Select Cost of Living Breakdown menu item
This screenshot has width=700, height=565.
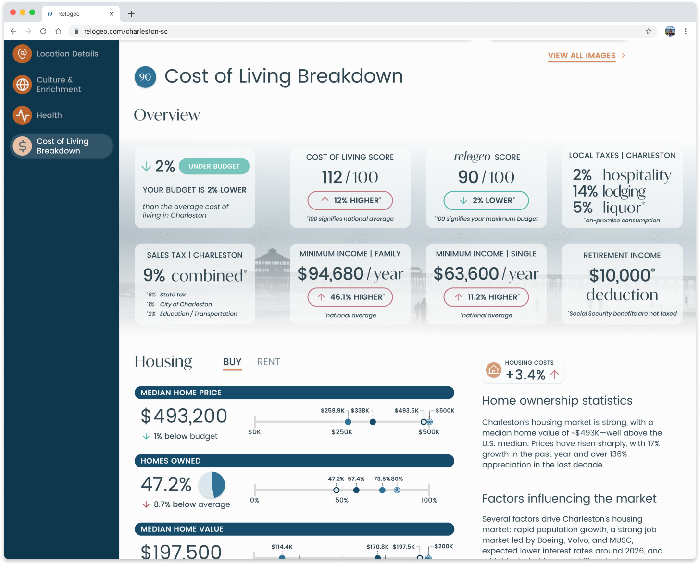pyautogui.click(x=62, y=146)
